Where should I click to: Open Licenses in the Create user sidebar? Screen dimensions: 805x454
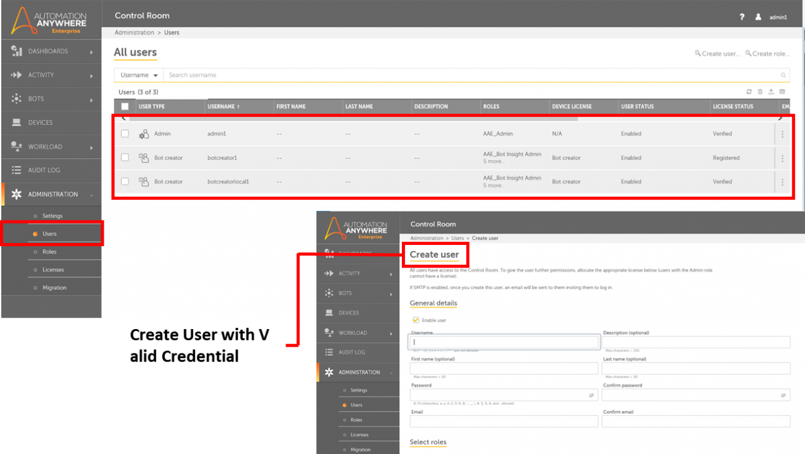tap(359, 435)
